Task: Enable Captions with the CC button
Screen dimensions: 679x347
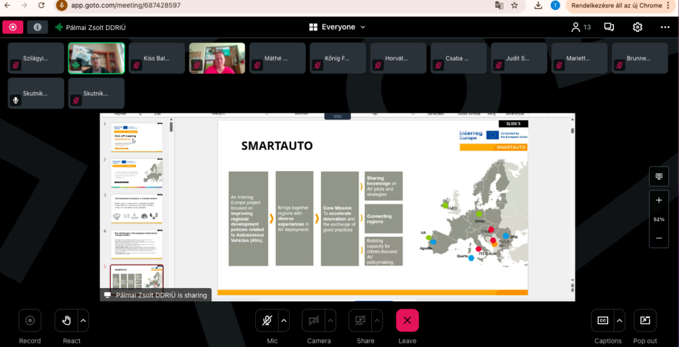Action: coord(603,320)
